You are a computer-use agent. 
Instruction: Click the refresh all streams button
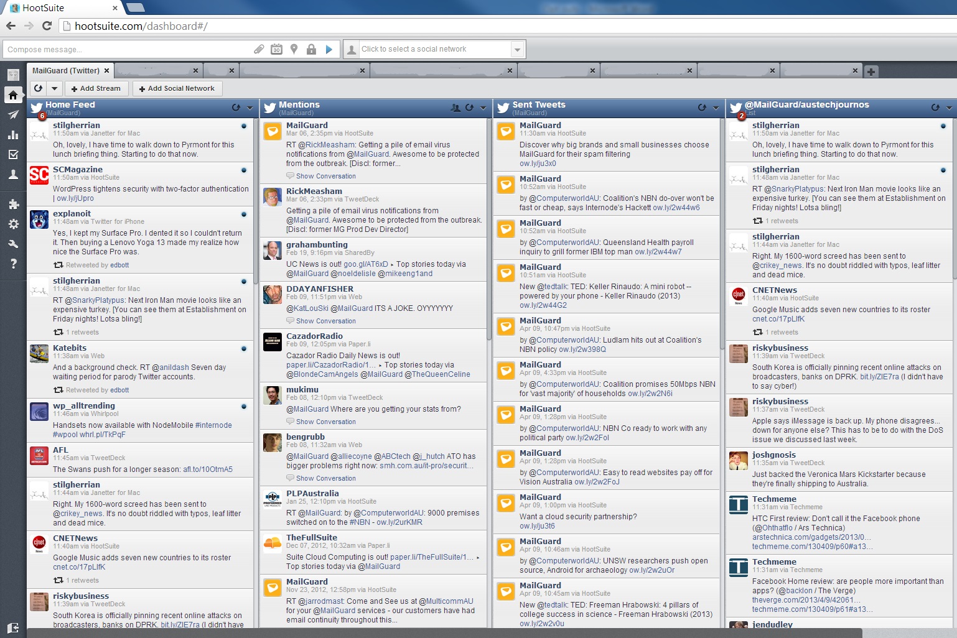pos(39,88)
